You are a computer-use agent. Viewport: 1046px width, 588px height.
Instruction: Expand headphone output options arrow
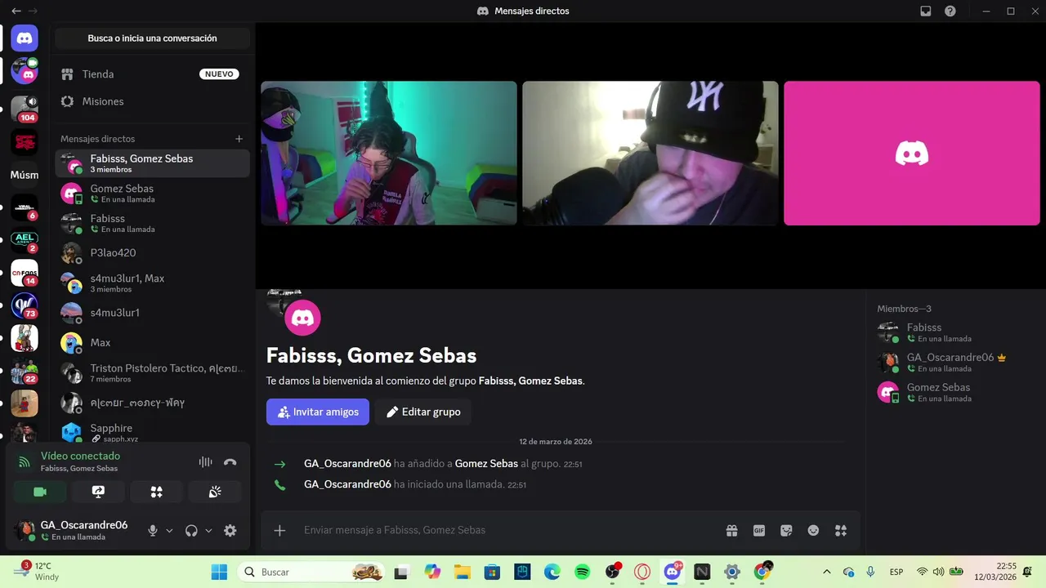tap(208, 530)
